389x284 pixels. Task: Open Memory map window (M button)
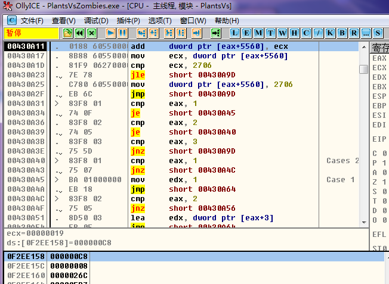(258, 33)
